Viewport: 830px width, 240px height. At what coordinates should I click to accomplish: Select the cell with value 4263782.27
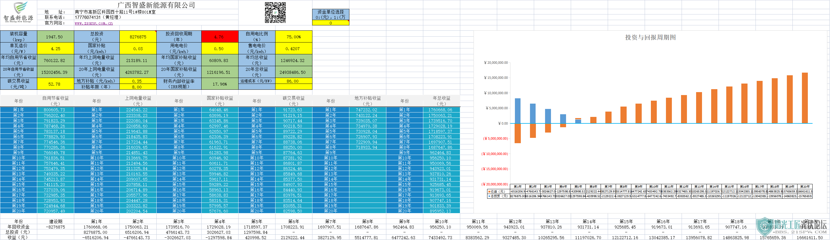[x=138, y=72]
